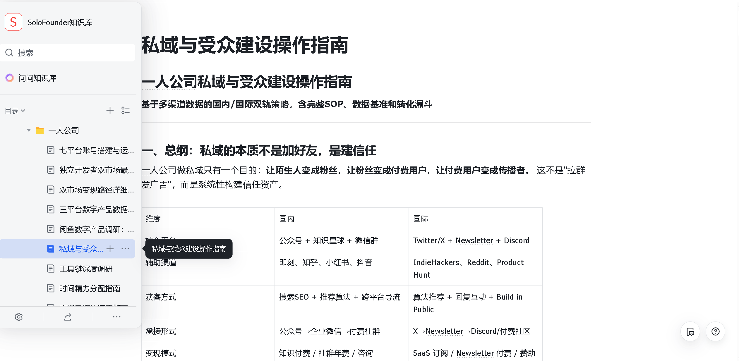Viewport: 739px width, 361px height.
Task: Open sidebar footer more options menu
Action: click(x=117, y=317)
